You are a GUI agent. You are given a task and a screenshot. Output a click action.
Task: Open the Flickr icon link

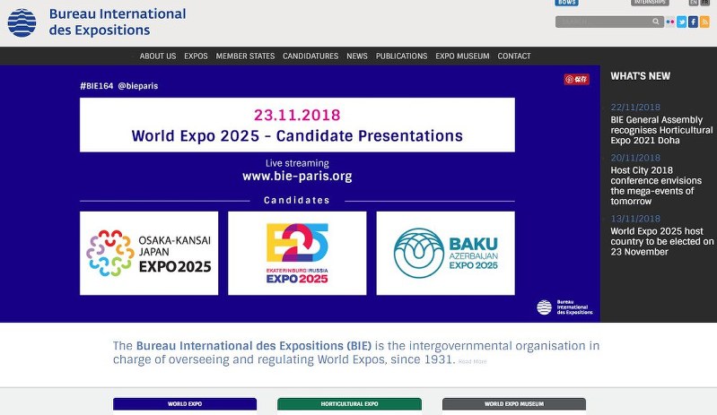(x=670, y=22)
